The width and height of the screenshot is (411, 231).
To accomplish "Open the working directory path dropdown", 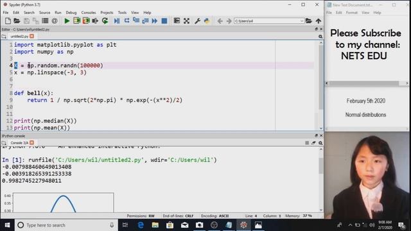I will click(301, 21).
